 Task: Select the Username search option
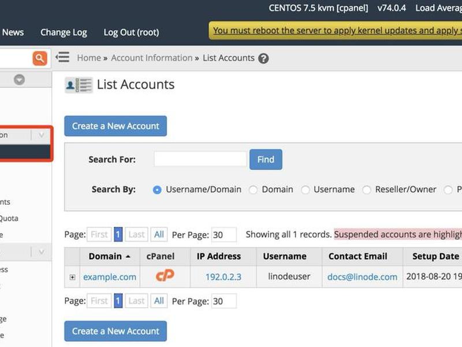(x=305, y=190)
